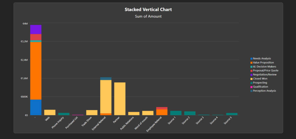This screenshot has height=139, width=296.
Task: Click the purple Negotiation/Review segment on first bar
Action: tap(36, 29)
